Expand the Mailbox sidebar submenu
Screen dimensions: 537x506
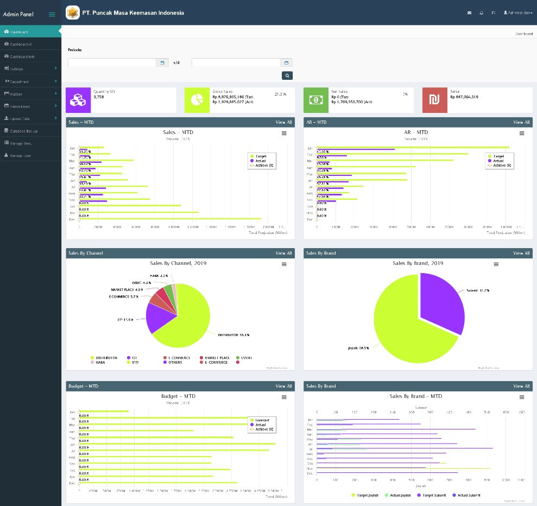point(30,94)
